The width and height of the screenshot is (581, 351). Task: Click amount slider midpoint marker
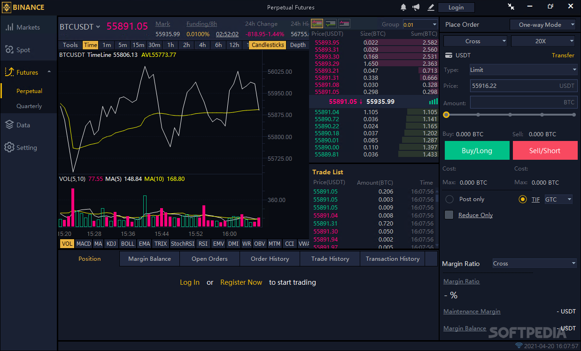click(510, 115)
